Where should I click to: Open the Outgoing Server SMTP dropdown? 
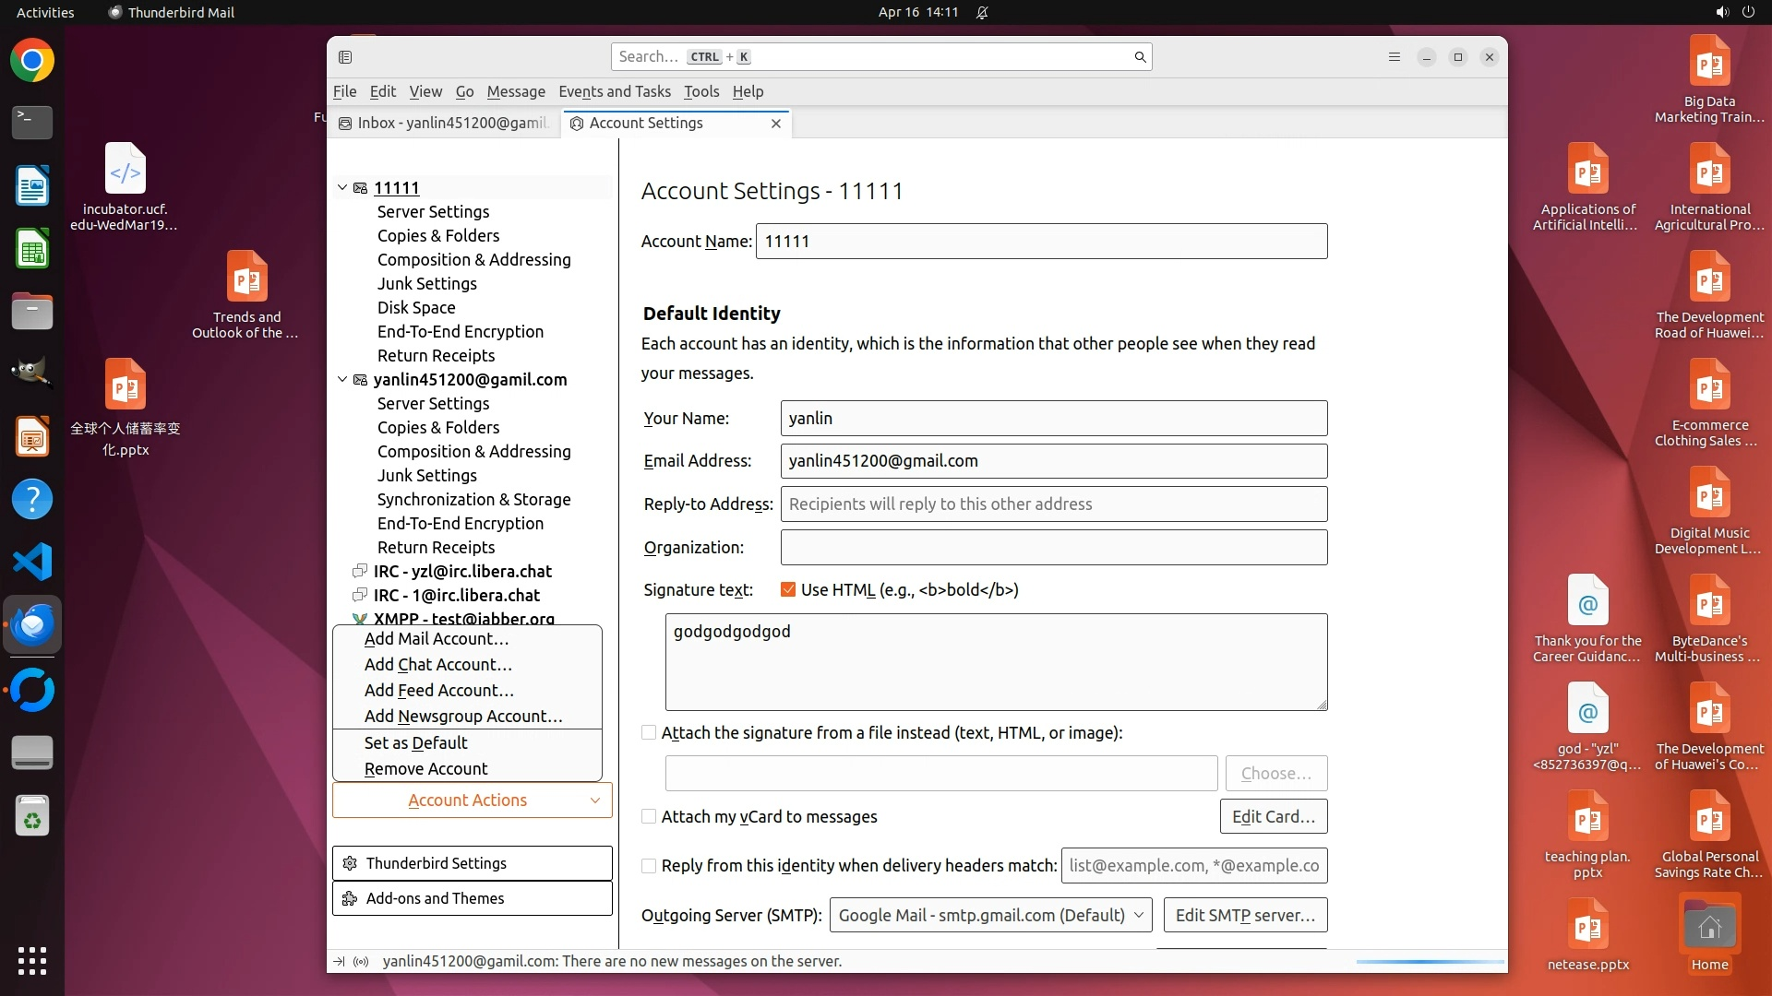point(990,915)
